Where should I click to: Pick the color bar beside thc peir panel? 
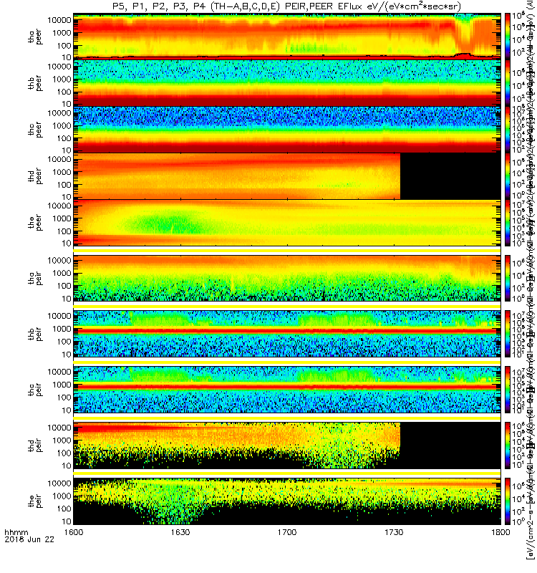pos(508,390)
